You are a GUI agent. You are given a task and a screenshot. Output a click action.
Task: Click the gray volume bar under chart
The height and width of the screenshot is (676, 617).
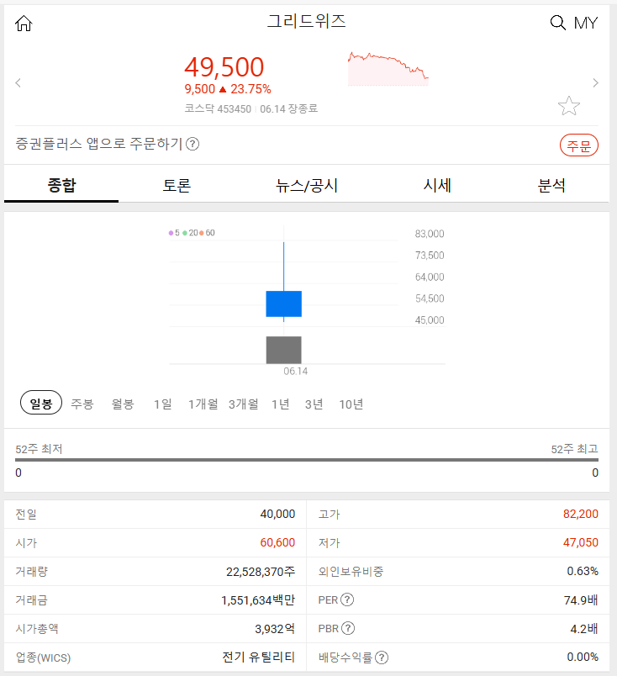coord(284,350)
